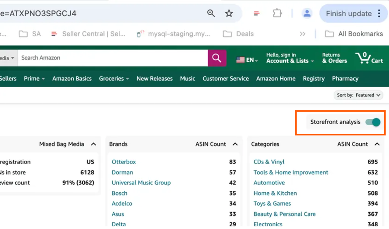Screen dimensions: 389x229
Task: Go to Customer Service in nav bar
Action: [226, 79]
